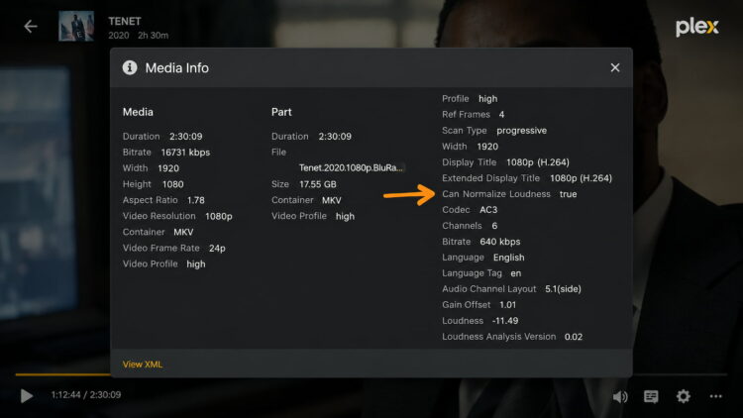Viewport: 743px width, 418px height.
Task: Resume playback with the play button
Action: point(27,395)
